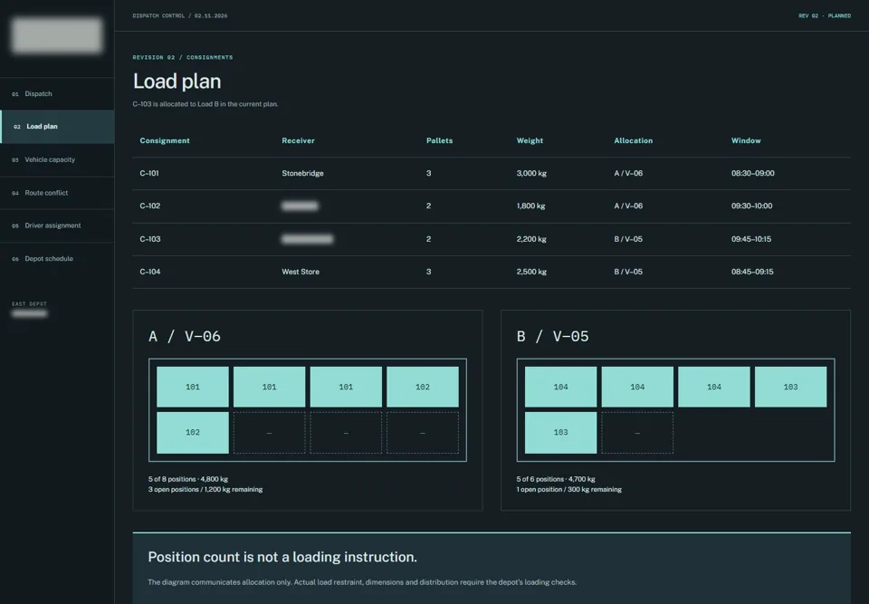Screen dimensions: 869x604
Task: Click "5 of 8 positions · 4,800 kg" summary
Action: pyautogui.click(x=188, y=479)
